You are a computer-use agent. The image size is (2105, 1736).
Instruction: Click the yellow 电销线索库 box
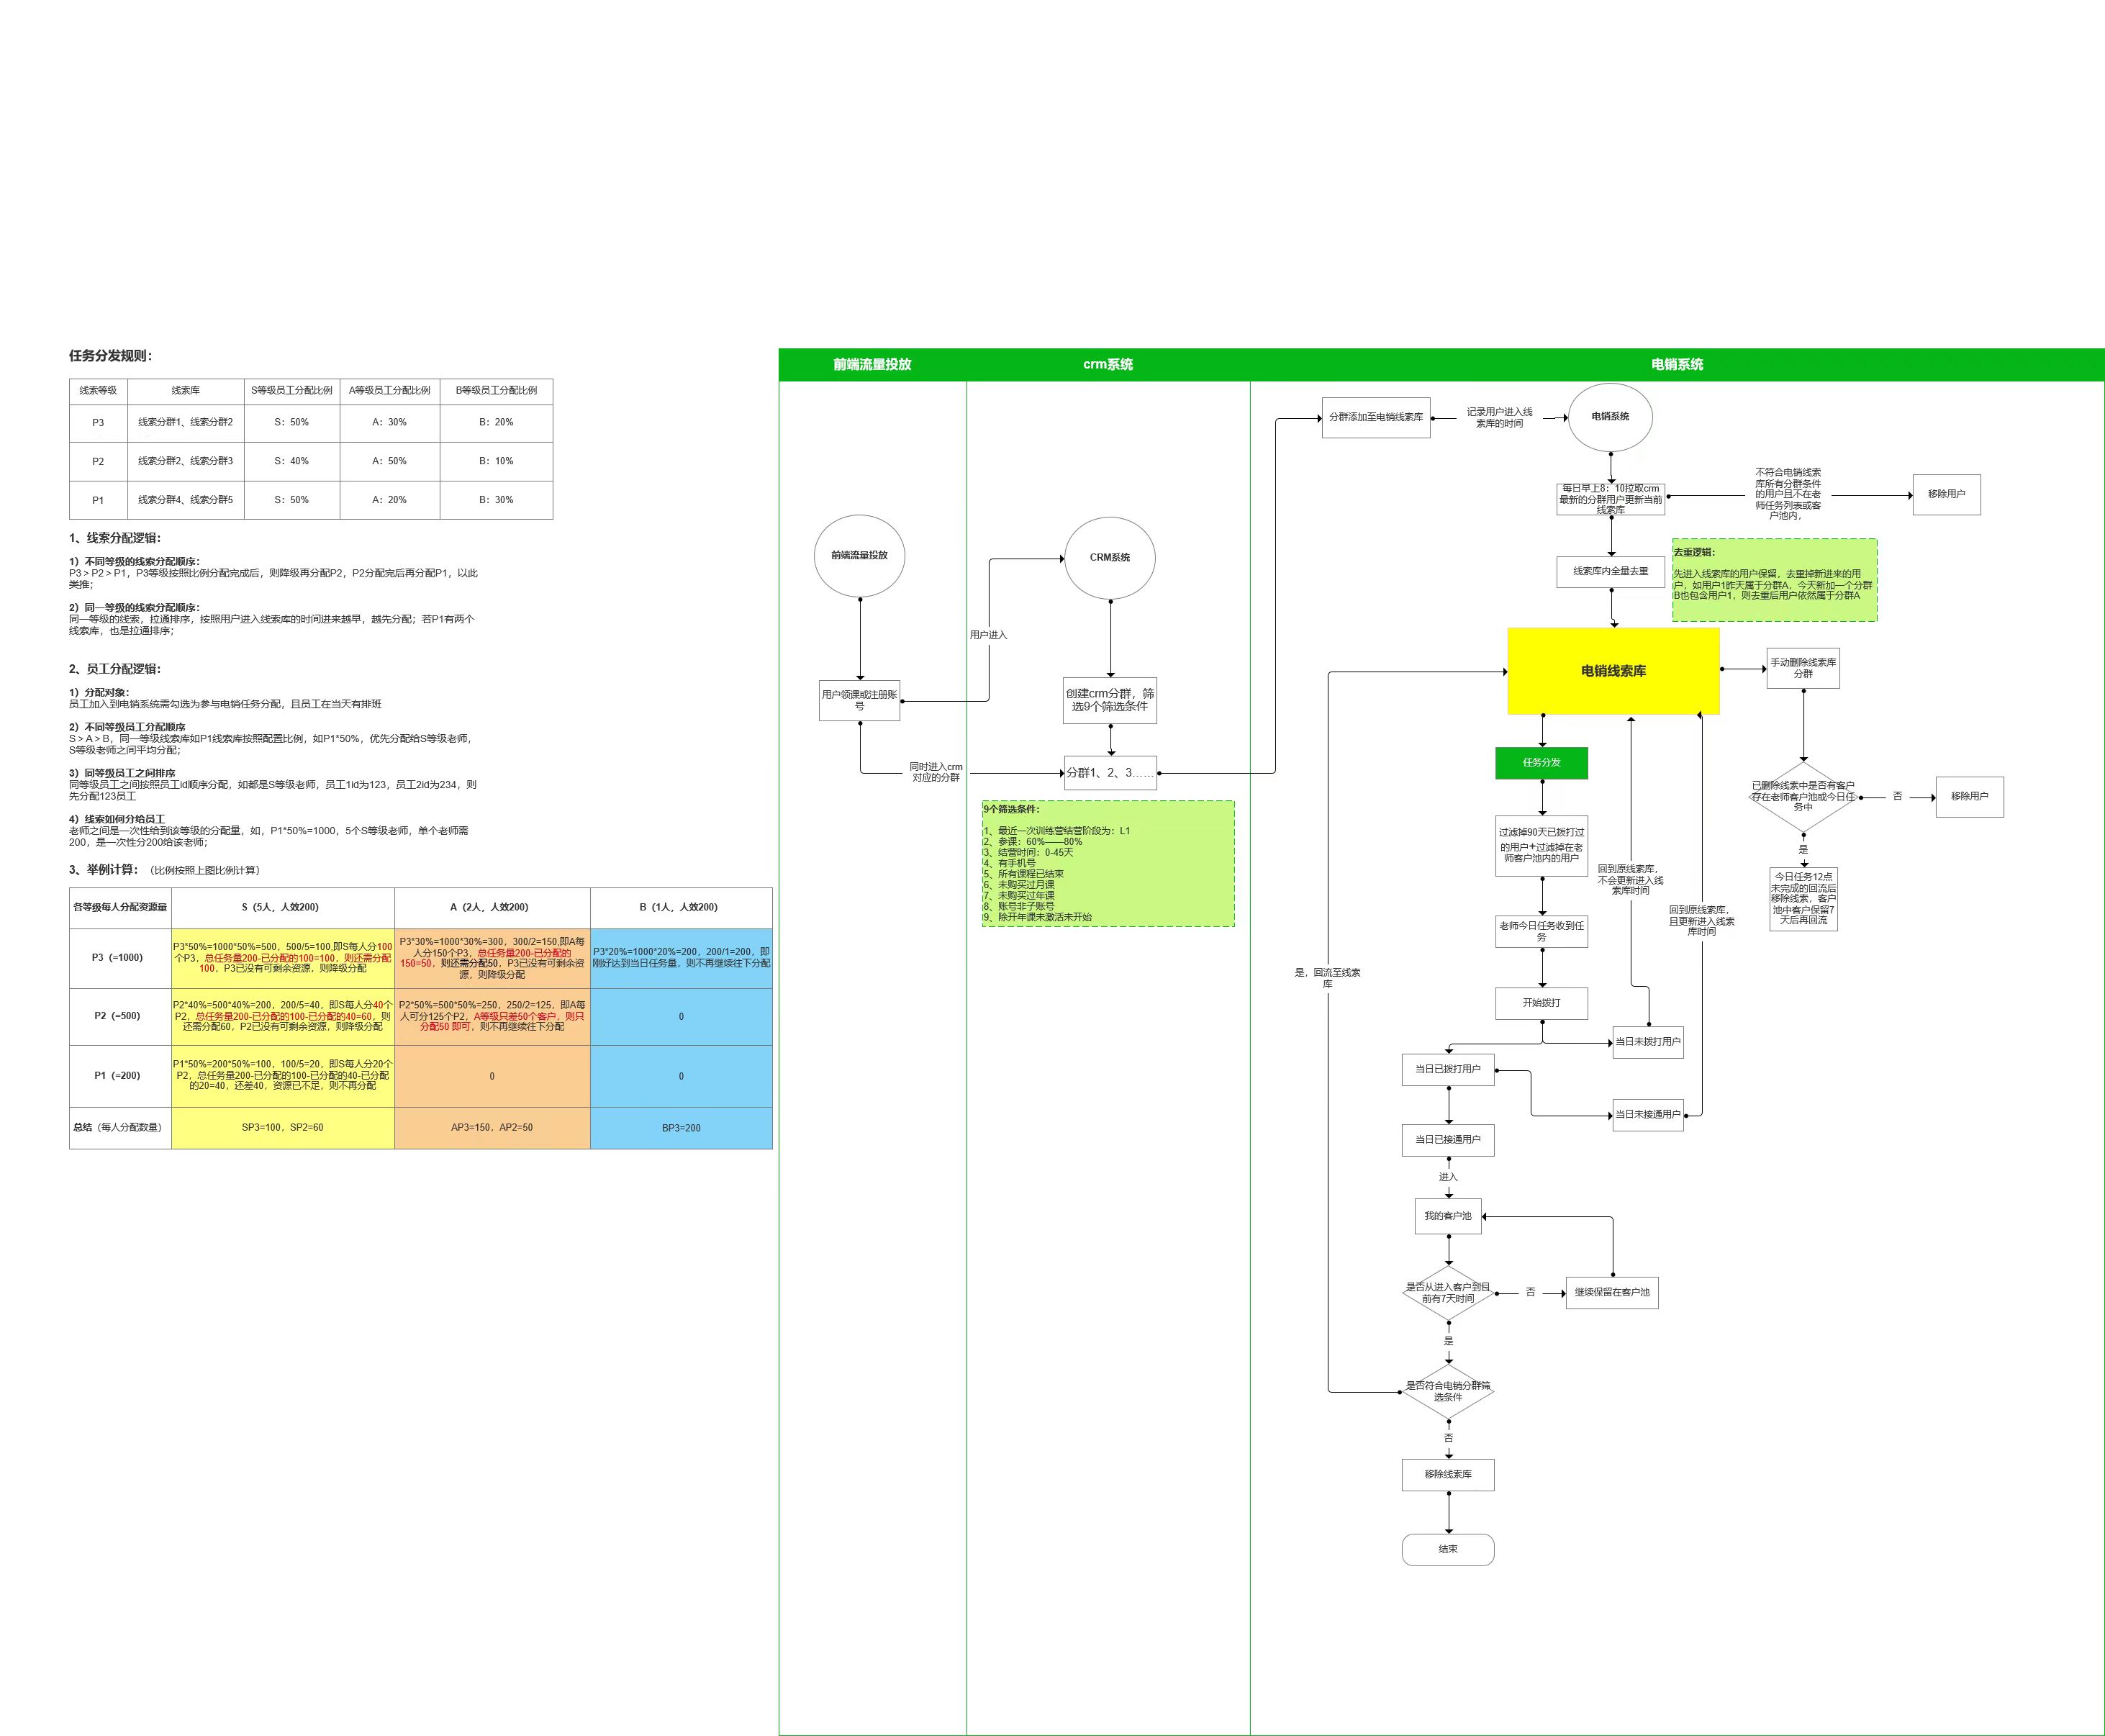(1613, 671)
